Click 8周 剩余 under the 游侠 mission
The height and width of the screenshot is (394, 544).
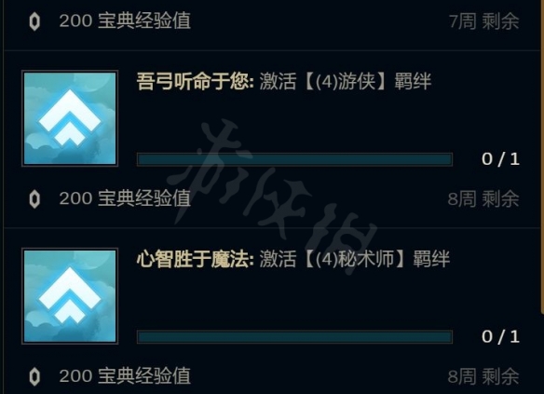[x=483, y=199]
